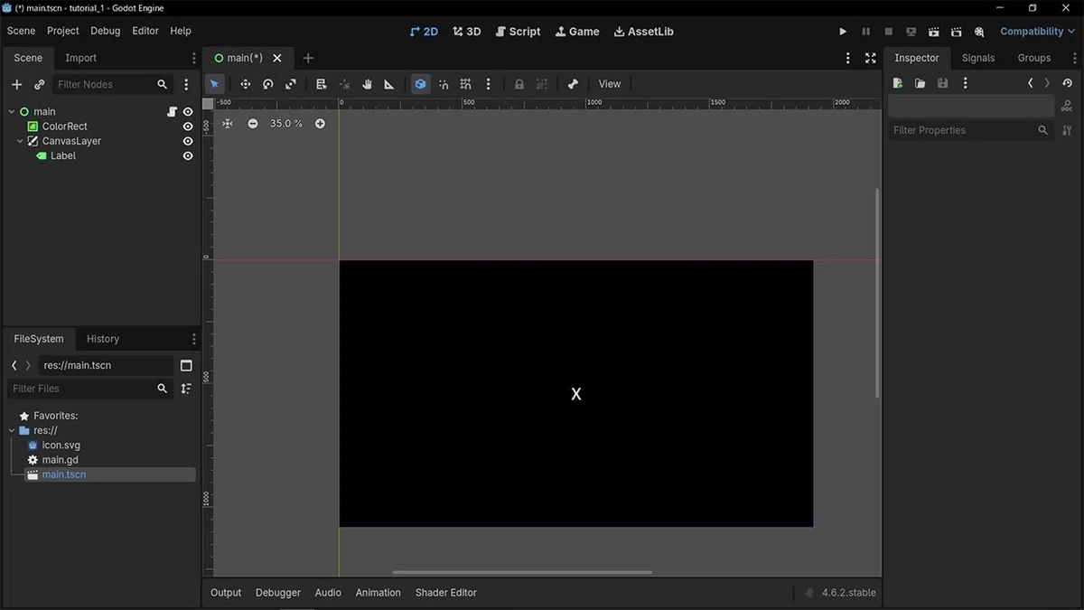The height and width of the screenshot is (610, 1084).
Task: Toggle Label node visibility eye
Action: point(188,156)
